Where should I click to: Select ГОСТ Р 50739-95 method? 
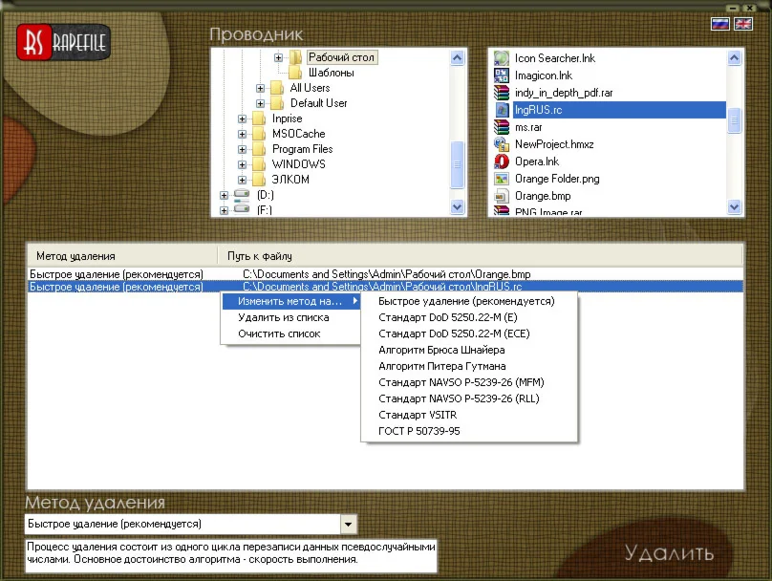point(469,431)
